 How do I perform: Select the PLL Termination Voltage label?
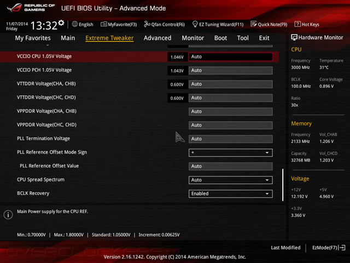point(43,139)
